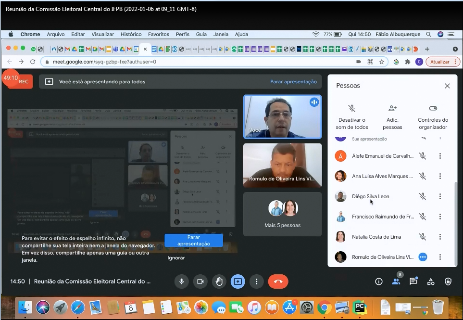The height and width of the screenshot is (320, 463).
Task: Mute the microphone in the call bar
Action: tap(181, 282)
